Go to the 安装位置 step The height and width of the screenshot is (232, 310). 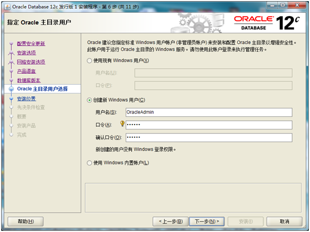[27, 99]
